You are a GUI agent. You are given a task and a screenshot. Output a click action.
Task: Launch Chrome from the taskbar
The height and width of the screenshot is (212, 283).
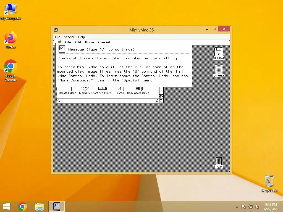[22, 206]
